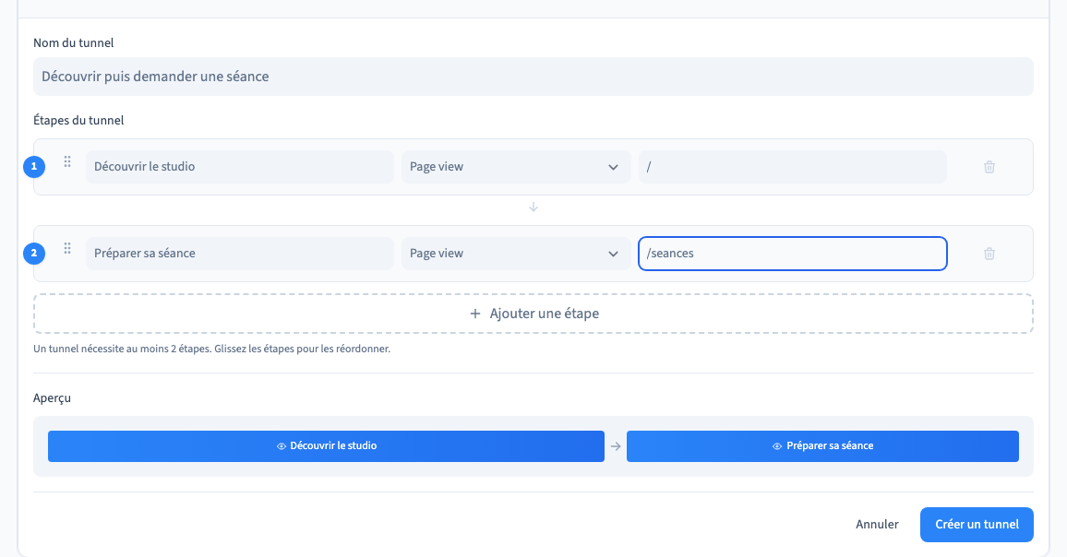The image size is (1067, 557).
Task: Click the 'Aperçu' section heading
Action: [52, 397]
